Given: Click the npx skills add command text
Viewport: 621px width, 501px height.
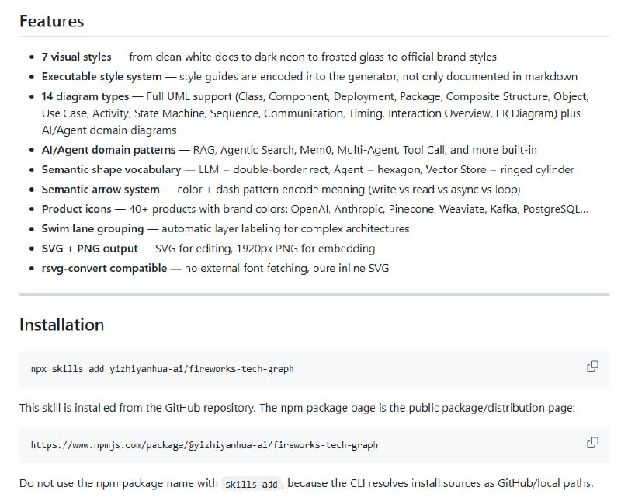Looking at the screenshot, I should tap(162, 369).
